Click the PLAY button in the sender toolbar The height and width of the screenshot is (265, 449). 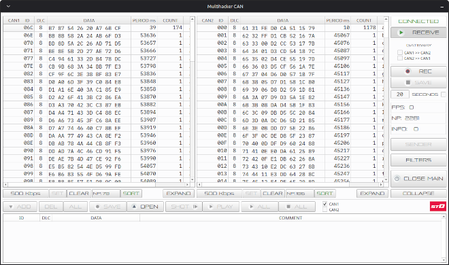[x=221, y=207]
